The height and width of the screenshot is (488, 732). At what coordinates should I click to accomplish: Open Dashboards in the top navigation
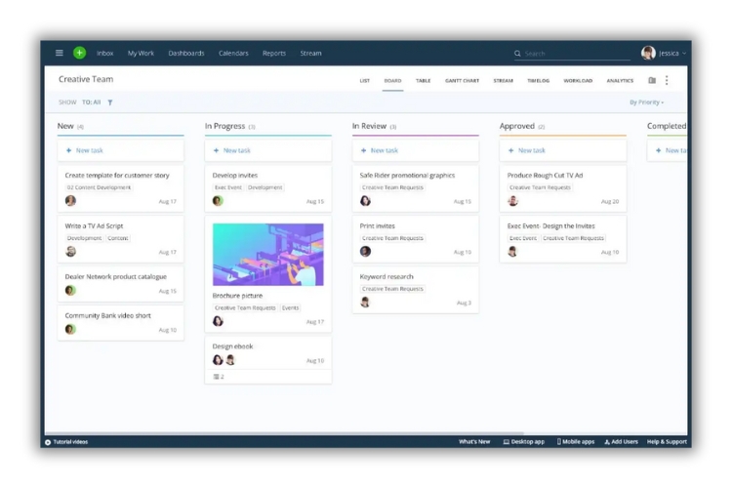click(x=185, y=54)
